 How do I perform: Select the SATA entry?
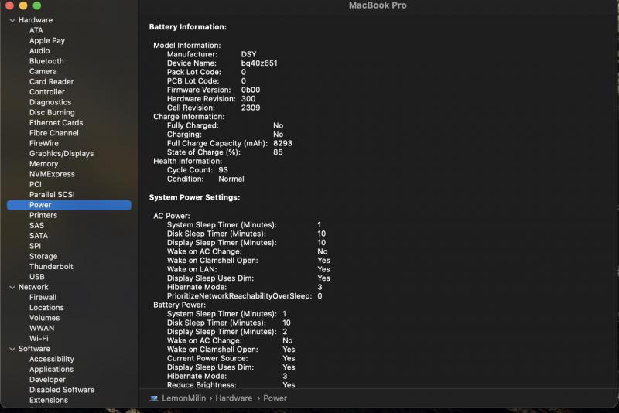click(x=38, y=235)
